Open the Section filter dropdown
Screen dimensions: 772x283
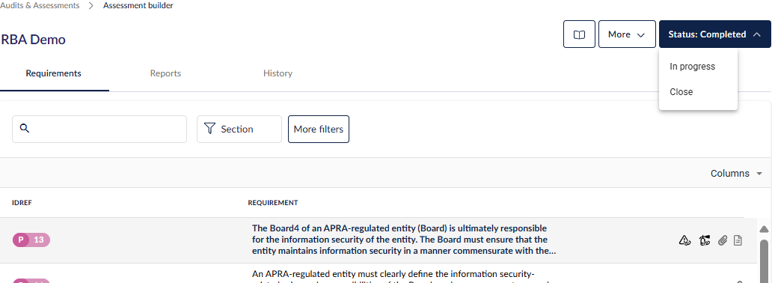tap(239, 130)
